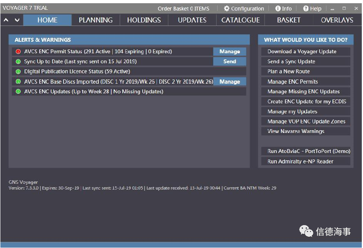Open Manage Missing ENC Updates

(306, 91)
